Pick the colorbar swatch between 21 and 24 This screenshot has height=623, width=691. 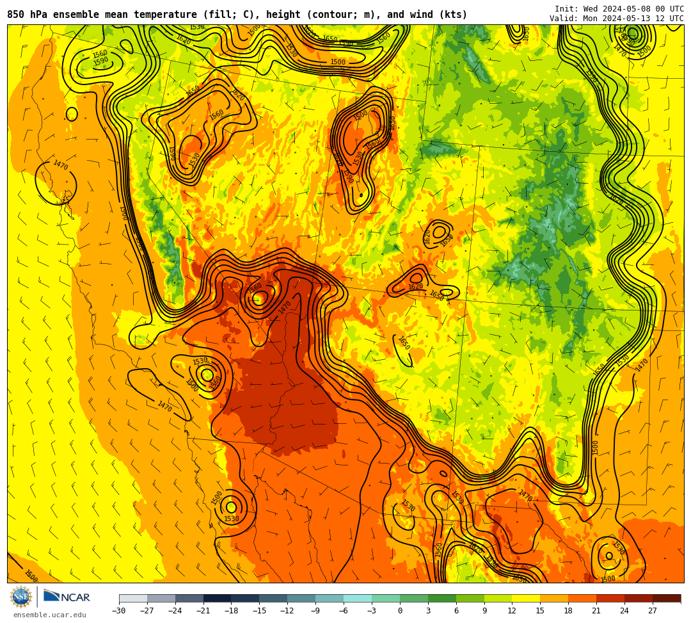pos(611,598)
